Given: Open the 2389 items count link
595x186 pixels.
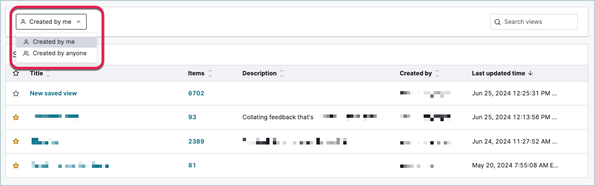Looking at the screenshot, I should [196, 141].
